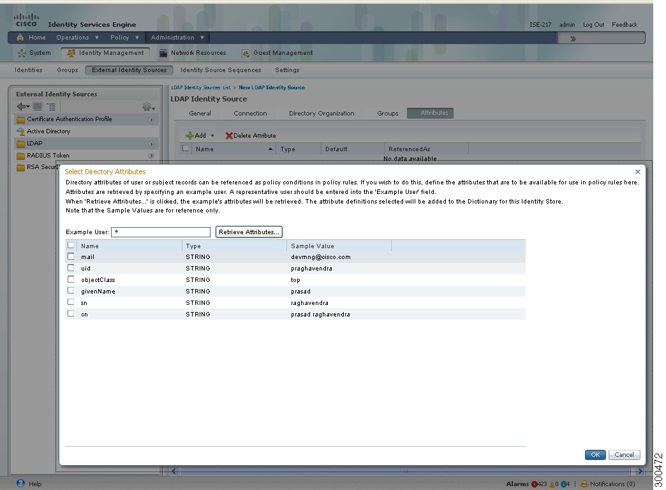Click the Identity Management icon
666x490 pixels.
click(71, 53)
